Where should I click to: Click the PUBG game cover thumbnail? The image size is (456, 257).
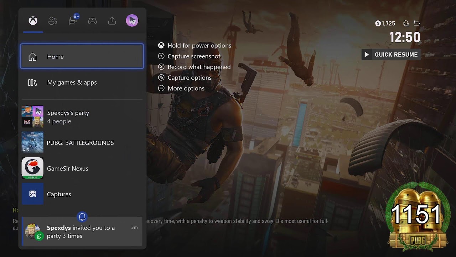[x=32, y=142]
